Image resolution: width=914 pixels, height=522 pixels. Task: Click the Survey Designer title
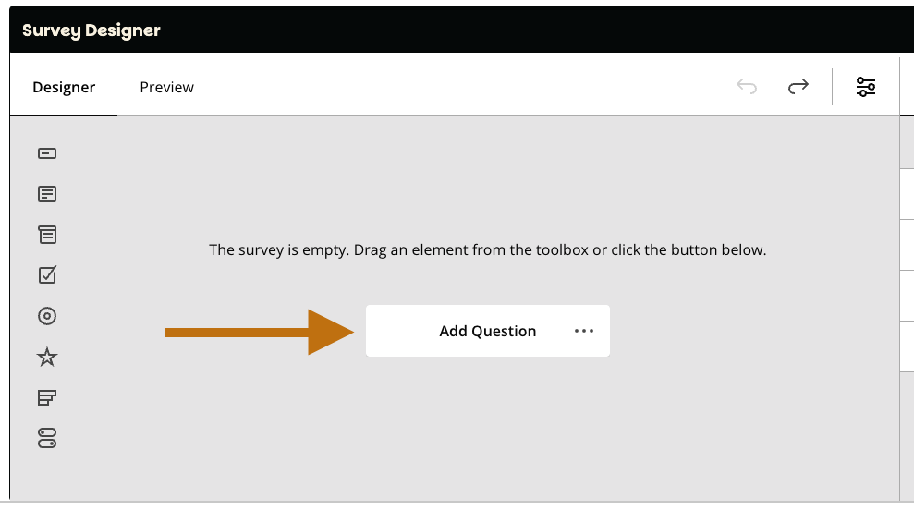(x=91, y=30)
